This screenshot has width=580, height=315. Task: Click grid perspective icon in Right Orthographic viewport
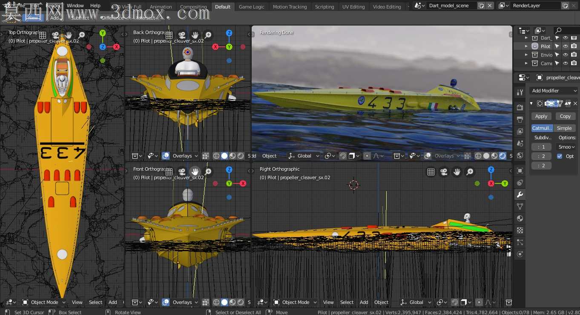(431, 172)
